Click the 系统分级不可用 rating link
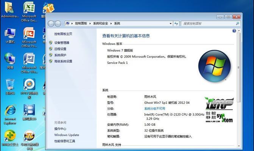Image resolution: width=254 pixels, height=151 pixels. pyautogui.click(x=154, y=108)
